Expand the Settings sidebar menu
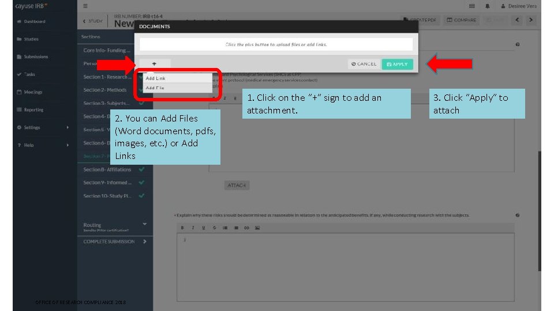This screenshot has width=554, height=311. 42,127
